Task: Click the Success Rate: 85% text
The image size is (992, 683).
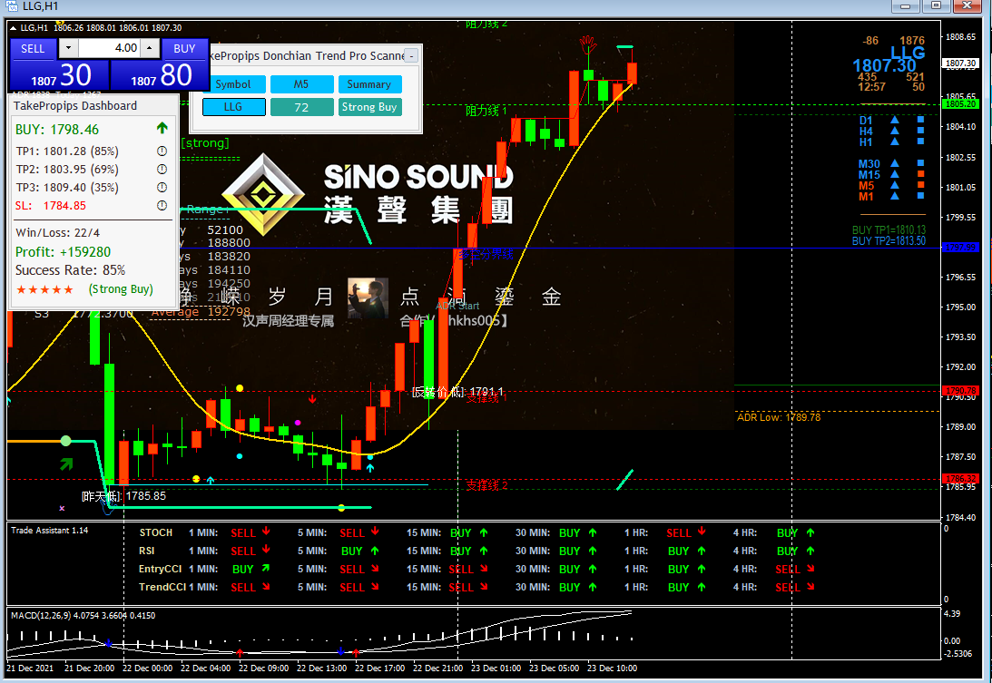Action: tap(70, 270)
